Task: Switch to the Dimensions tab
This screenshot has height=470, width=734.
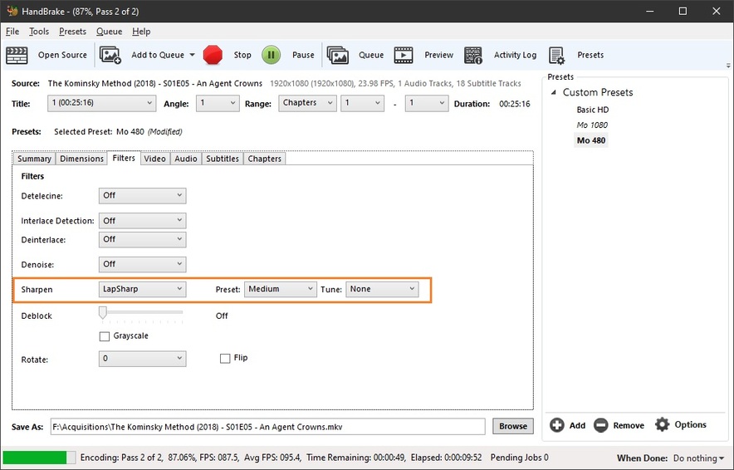Action: (x=81, y=159)
